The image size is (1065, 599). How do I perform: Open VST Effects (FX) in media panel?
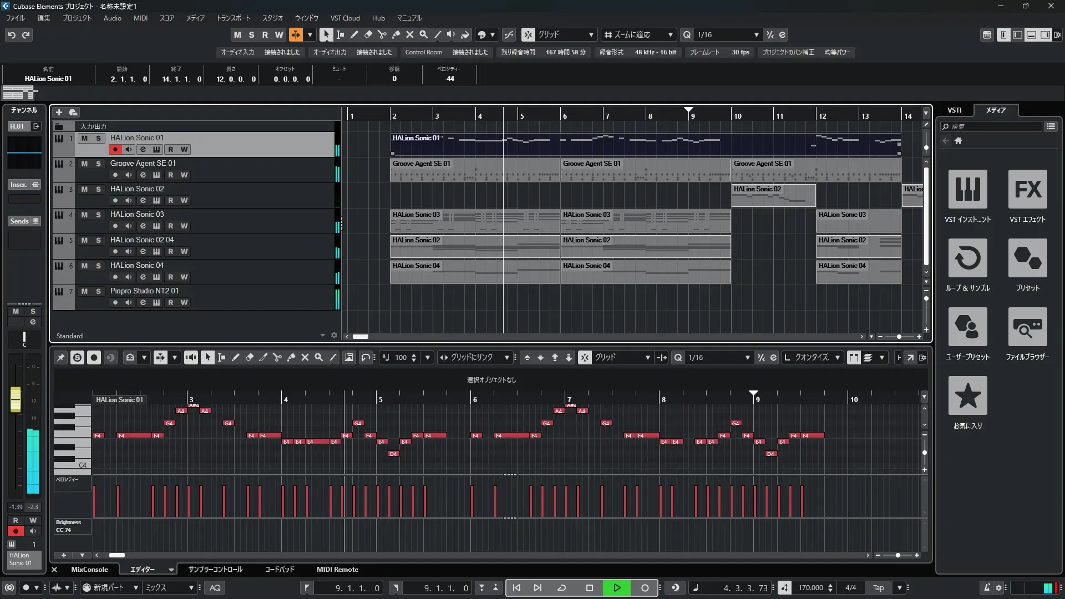(x=1027, y=190)
